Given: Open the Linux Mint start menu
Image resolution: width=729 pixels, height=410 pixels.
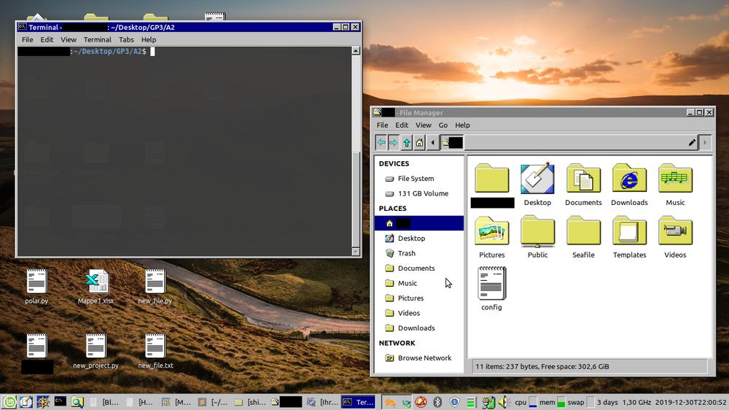Looking at the screenshot, I should pos(9,402).
